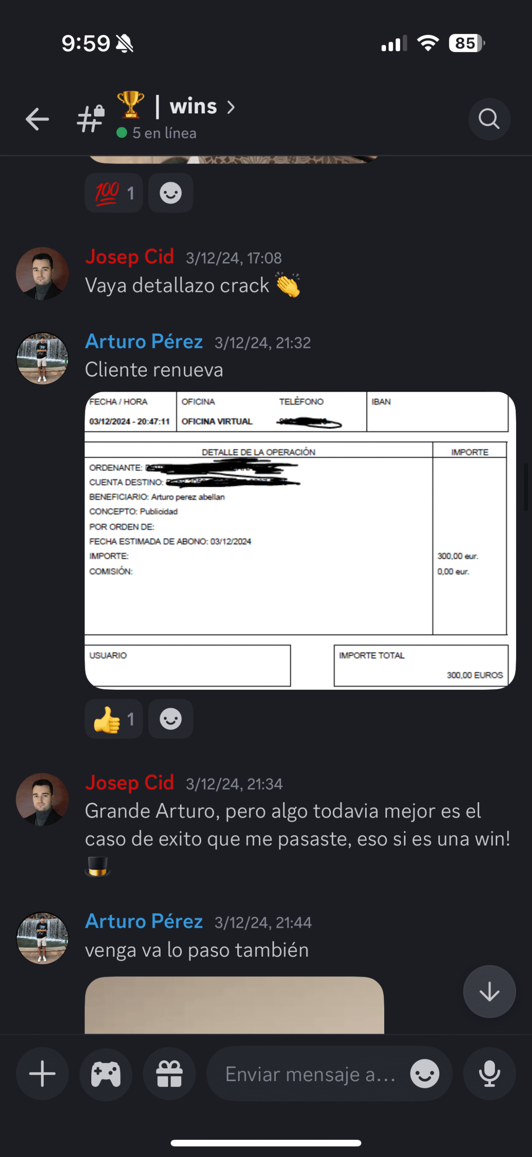Add reaction under bank receipt image

pyautogui.click(x=171, y=719)
